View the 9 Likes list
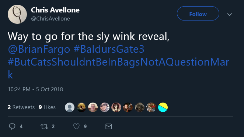This screenshot has width=244, height=137. pyautogui.click(x=47, y=107)
